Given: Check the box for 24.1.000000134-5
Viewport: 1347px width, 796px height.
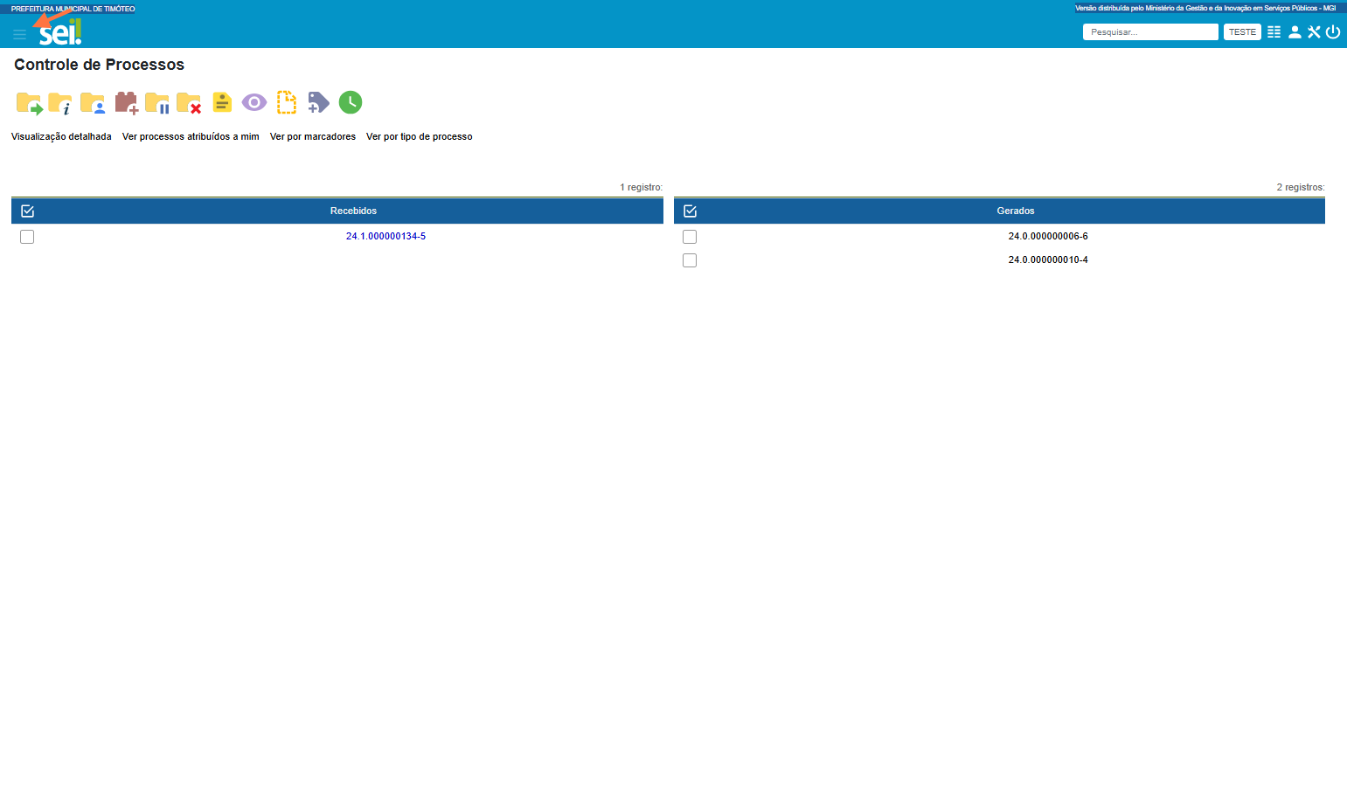Looking at the screenshot, I should (x=27, y=237).
